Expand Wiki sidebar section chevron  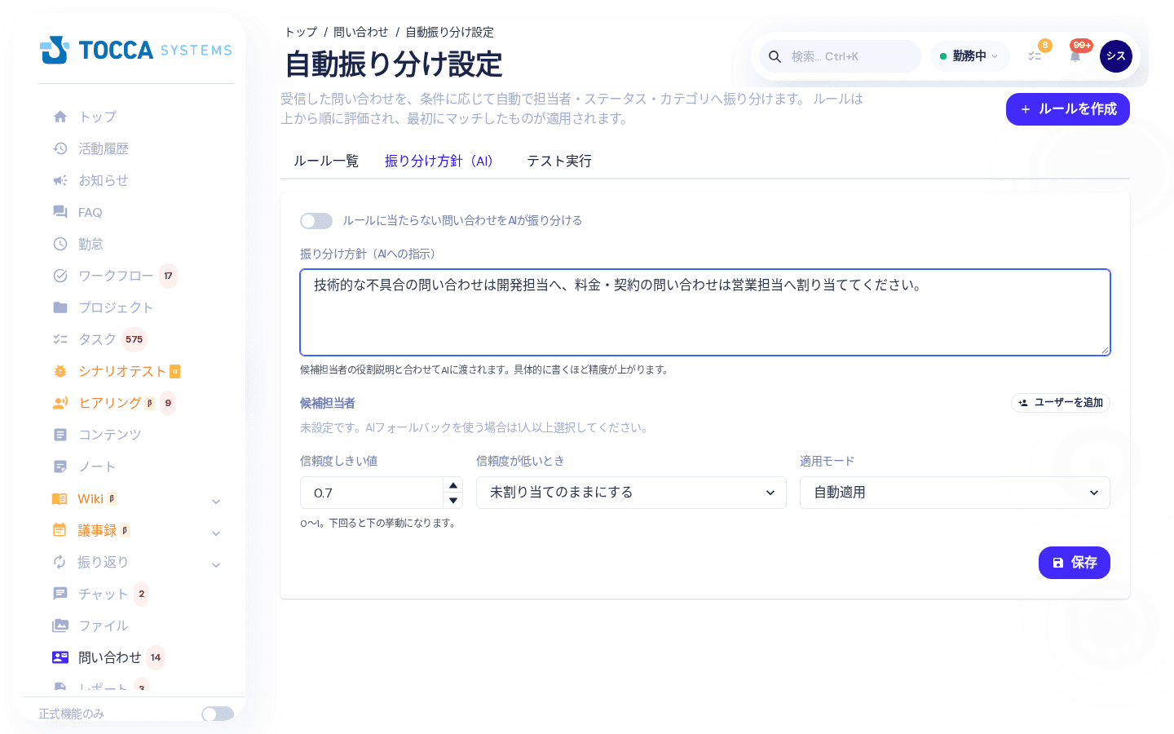coord(216,502)
